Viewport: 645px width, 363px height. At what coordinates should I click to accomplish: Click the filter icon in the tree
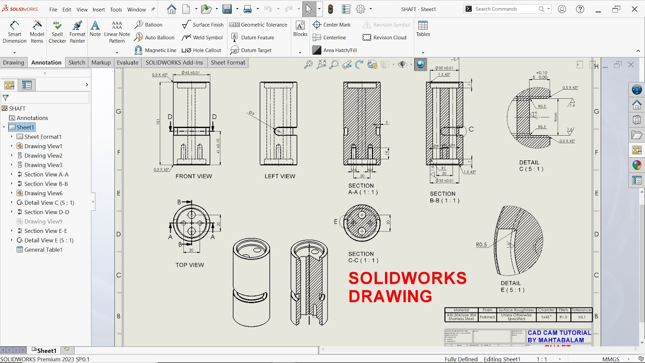(6, 98)
